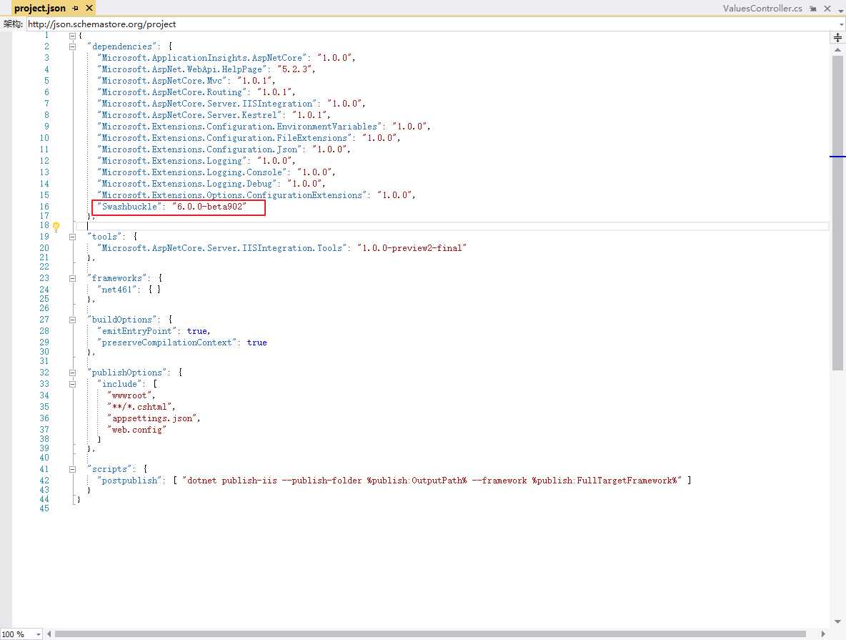Image resolution: width=846 pixels, height=640 pixels.
Task: Pin the project.json tab
Action: tap(76, 8)
